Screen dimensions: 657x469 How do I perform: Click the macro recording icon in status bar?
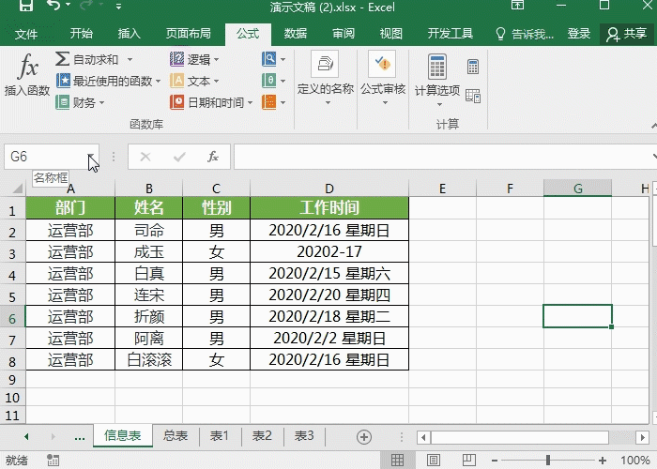[x=53, y=461]
